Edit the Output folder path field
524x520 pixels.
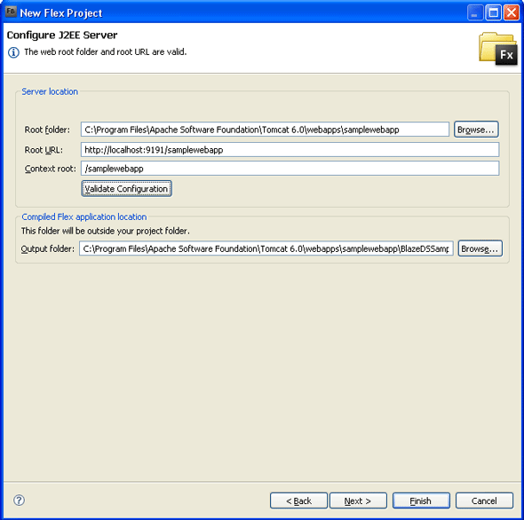(x=266, y=248)
